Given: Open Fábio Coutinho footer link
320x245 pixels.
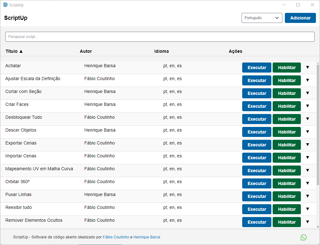Looking at the screenshot, I should 116,237.
